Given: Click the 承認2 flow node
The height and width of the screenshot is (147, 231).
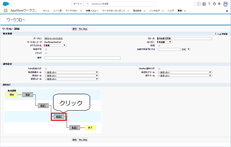Looking at the screenshot, I should [x=59, y=117].
